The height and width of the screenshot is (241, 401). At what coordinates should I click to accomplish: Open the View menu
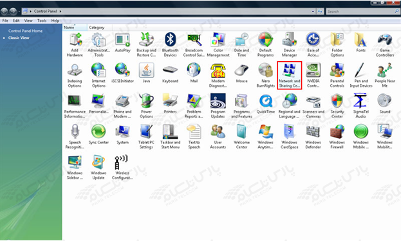pos(28,21)
